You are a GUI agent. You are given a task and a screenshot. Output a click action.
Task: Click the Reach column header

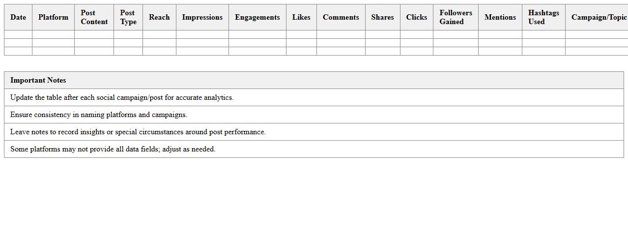(159, 17)
